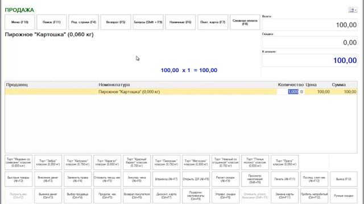The image size is (364, 204).
Task: Click Печать (Alt+F11) button
Action: pyautogui.click(x=284, y=179)
